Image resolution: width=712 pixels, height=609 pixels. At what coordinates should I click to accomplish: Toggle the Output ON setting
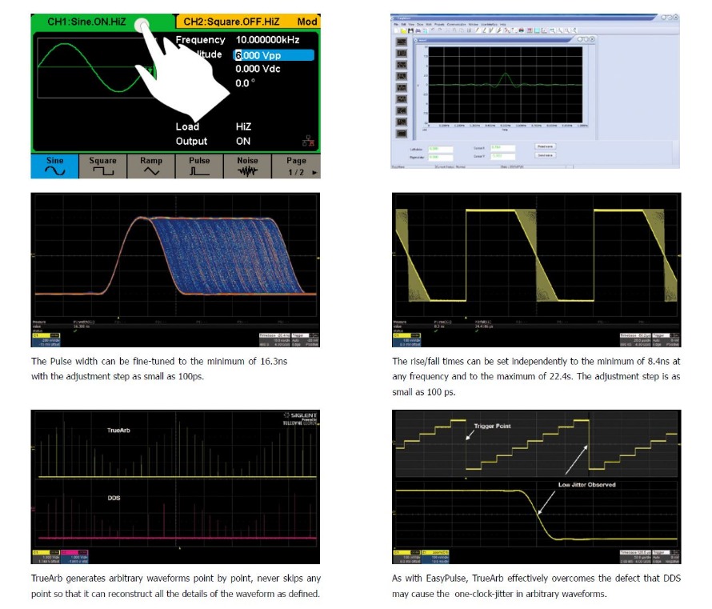point(213,141)
